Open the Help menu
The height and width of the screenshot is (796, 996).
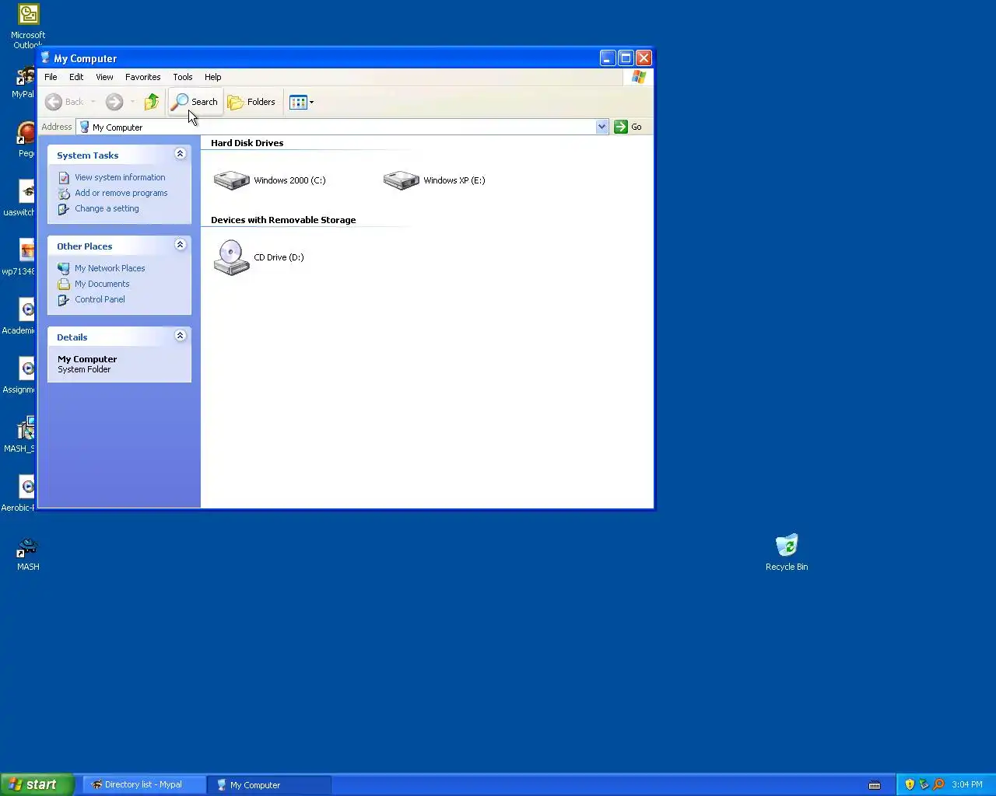pos(212,77)
